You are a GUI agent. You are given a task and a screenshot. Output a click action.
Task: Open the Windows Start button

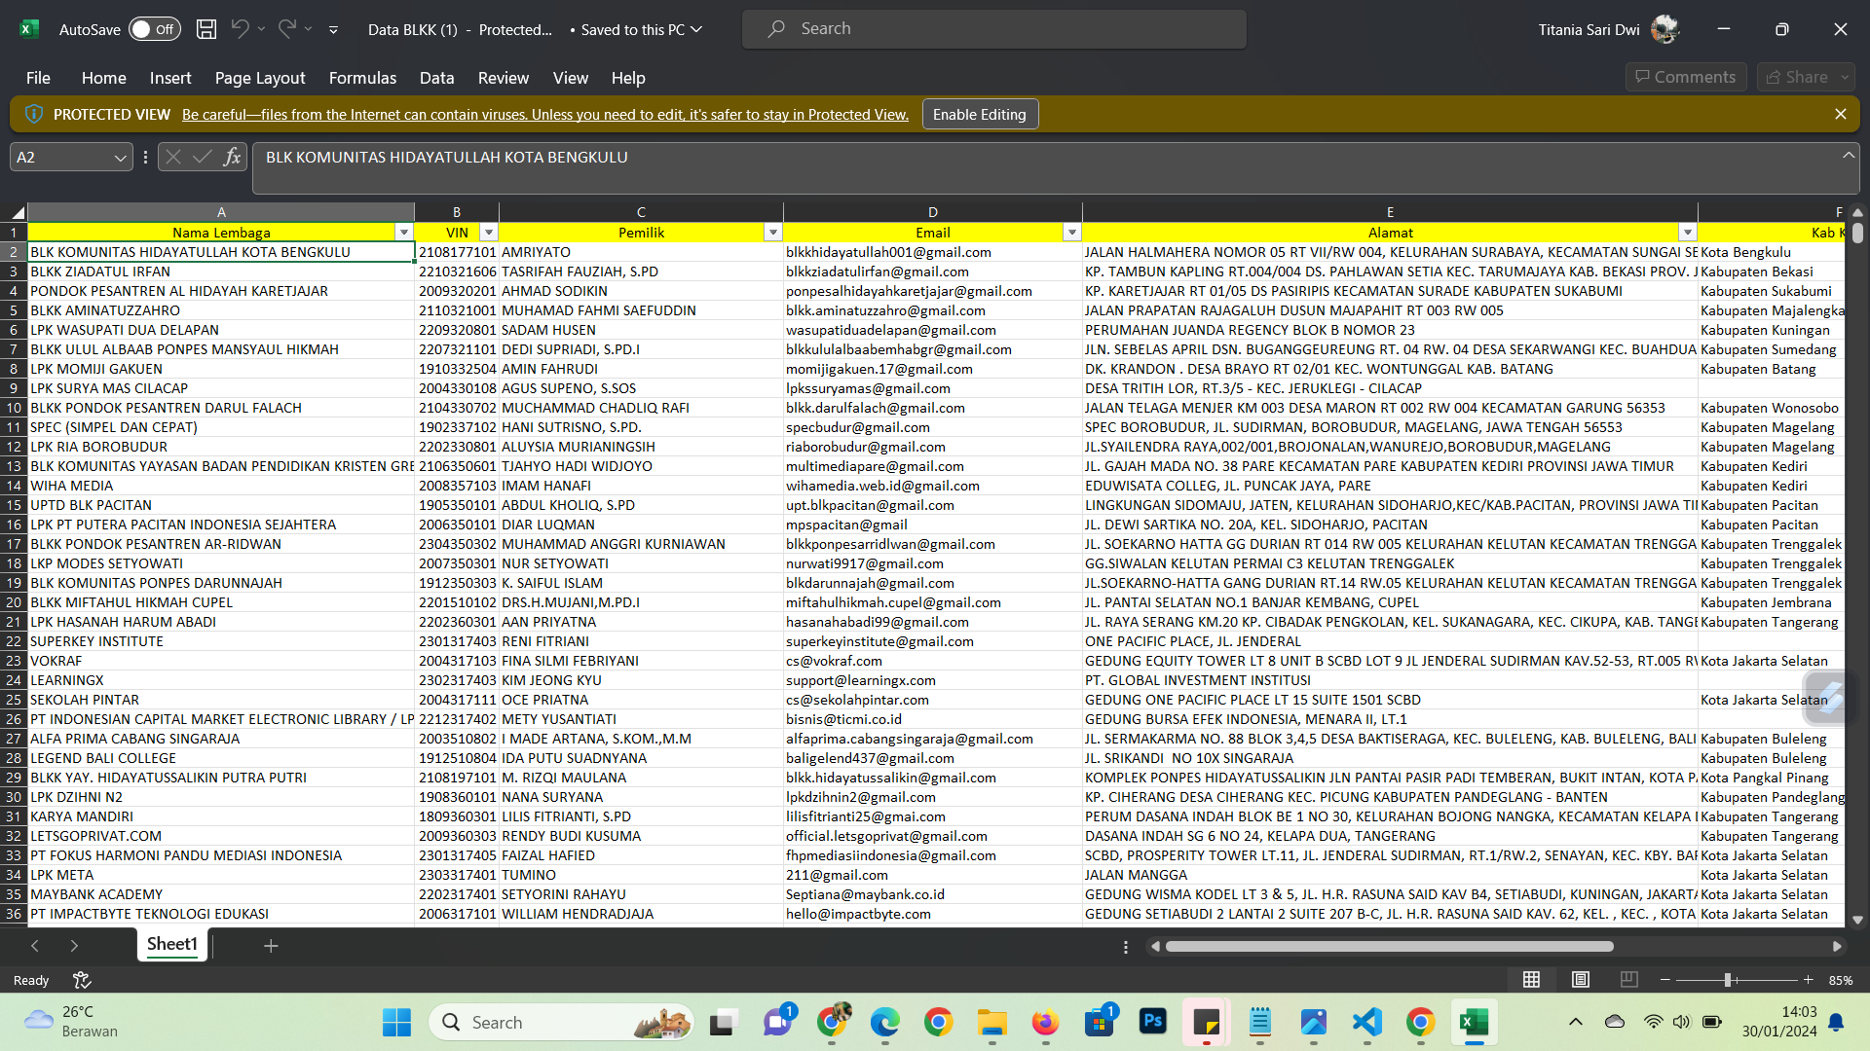pyautogui.click(x=396, y=1023)
